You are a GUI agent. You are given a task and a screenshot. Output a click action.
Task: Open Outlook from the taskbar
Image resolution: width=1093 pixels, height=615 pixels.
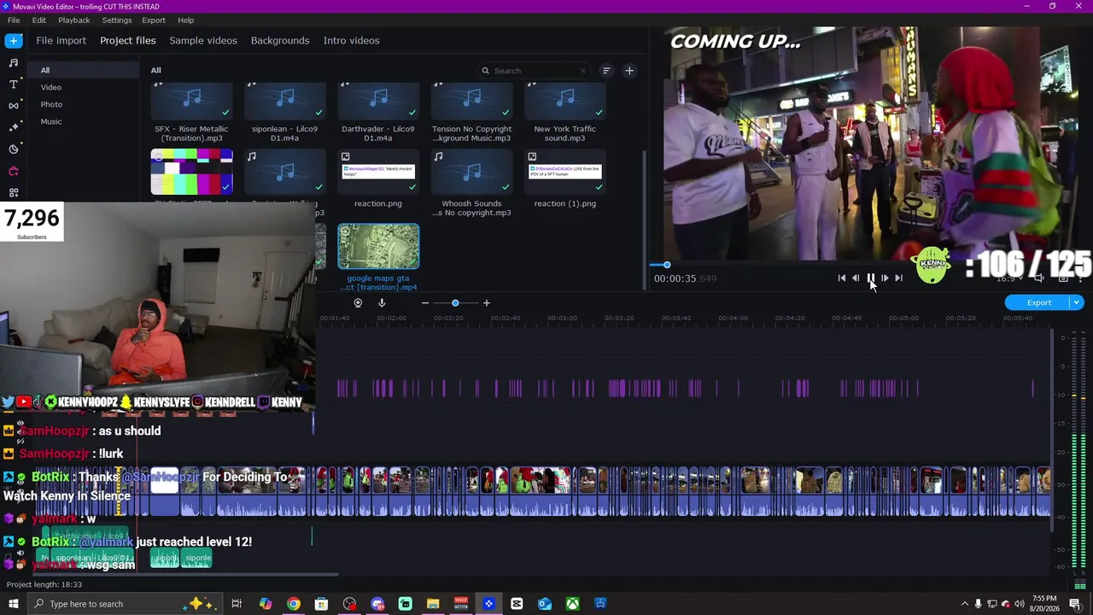545,604
